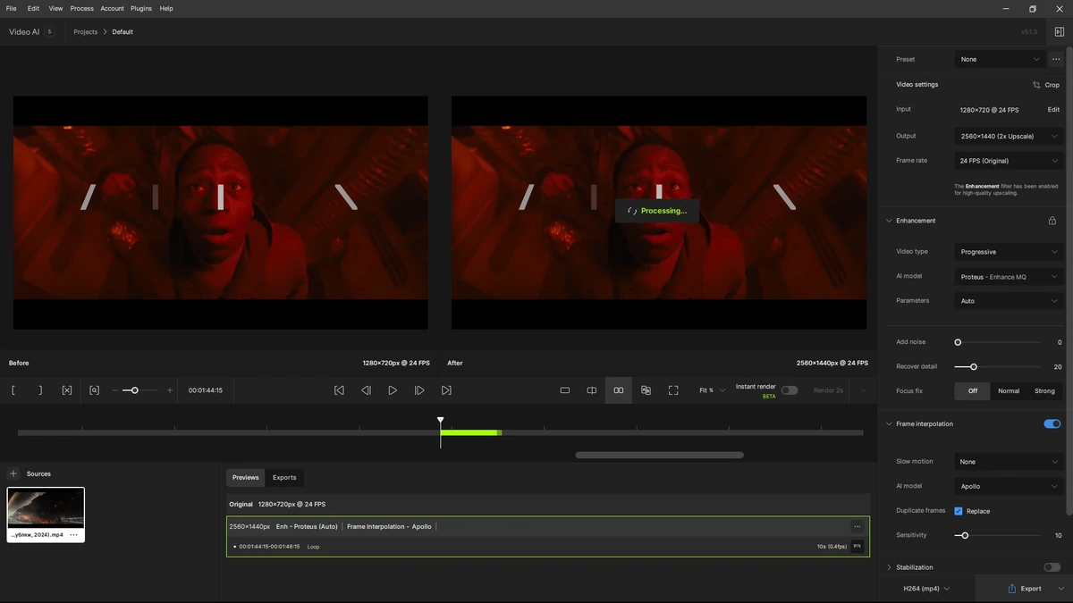Set trim start with the left bracket icon
The width and height of the screenshot is (1073, 603).
click(x=13, y=390)
